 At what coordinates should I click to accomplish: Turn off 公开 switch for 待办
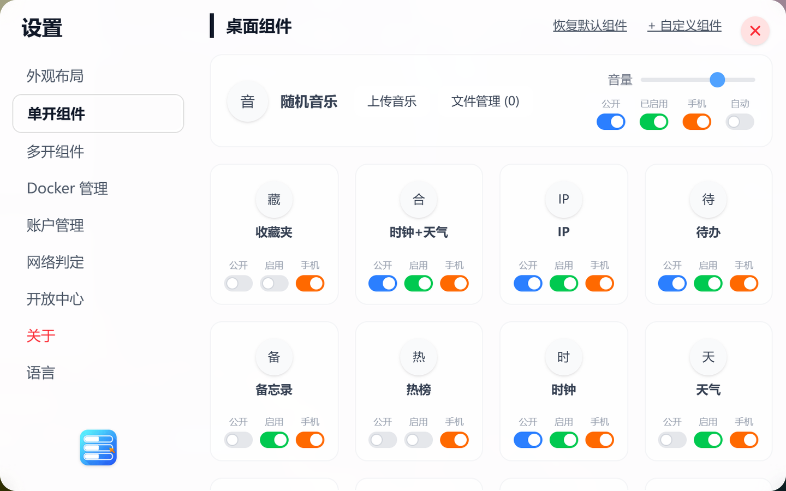pos(672,283)
